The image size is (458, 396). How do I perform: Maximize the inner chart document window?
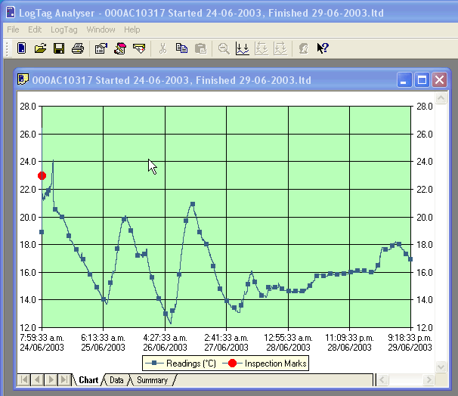point(422,80)
